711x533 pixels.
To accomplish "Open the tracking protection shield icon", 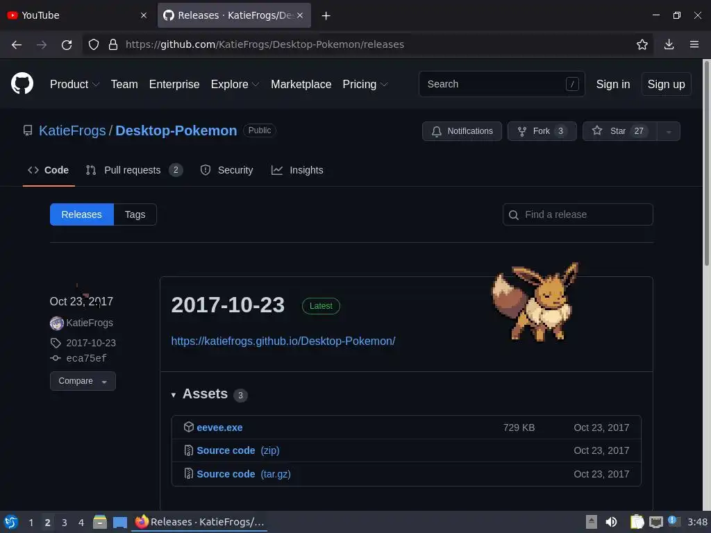I will tap(94, 44).
